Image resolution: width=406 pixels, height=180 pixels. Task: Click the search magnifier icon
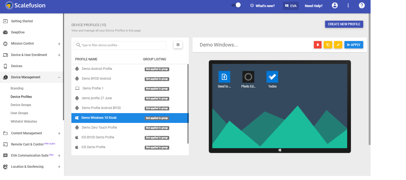[78, 45]
